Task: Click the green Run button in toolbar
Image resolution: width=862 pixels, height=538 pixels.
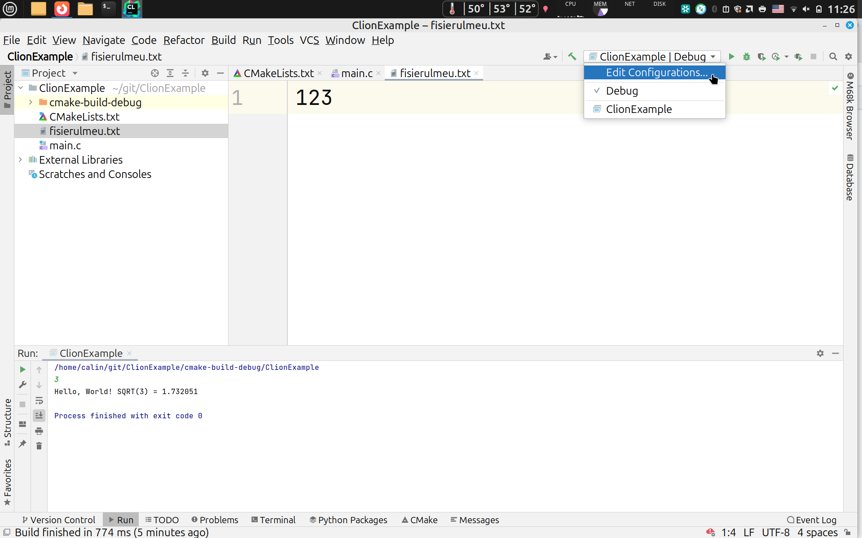Action: [731, 56]
